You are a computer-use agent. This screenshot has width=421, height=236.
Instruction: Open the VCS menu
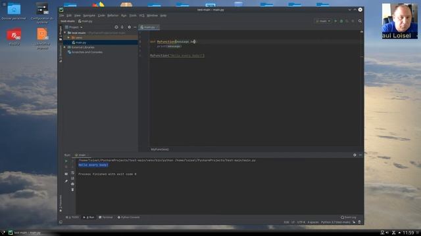[x=142, y=16]
